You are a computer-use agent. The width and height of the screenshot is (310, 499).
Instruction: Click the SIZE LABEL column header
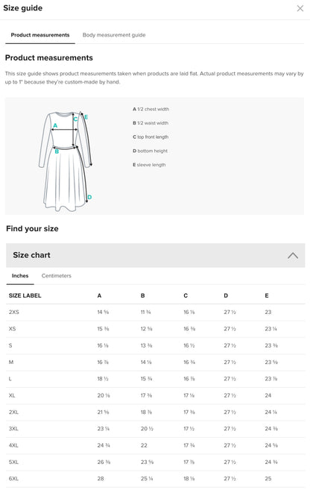coord(25,295)
